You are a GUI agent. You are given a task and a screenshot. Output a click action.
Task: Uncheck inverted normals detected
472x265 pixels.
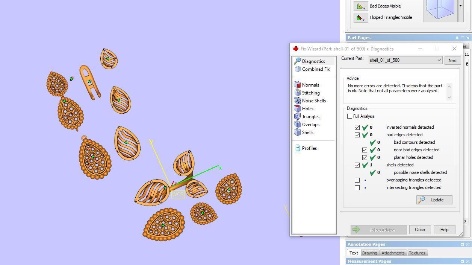[357, 127]
